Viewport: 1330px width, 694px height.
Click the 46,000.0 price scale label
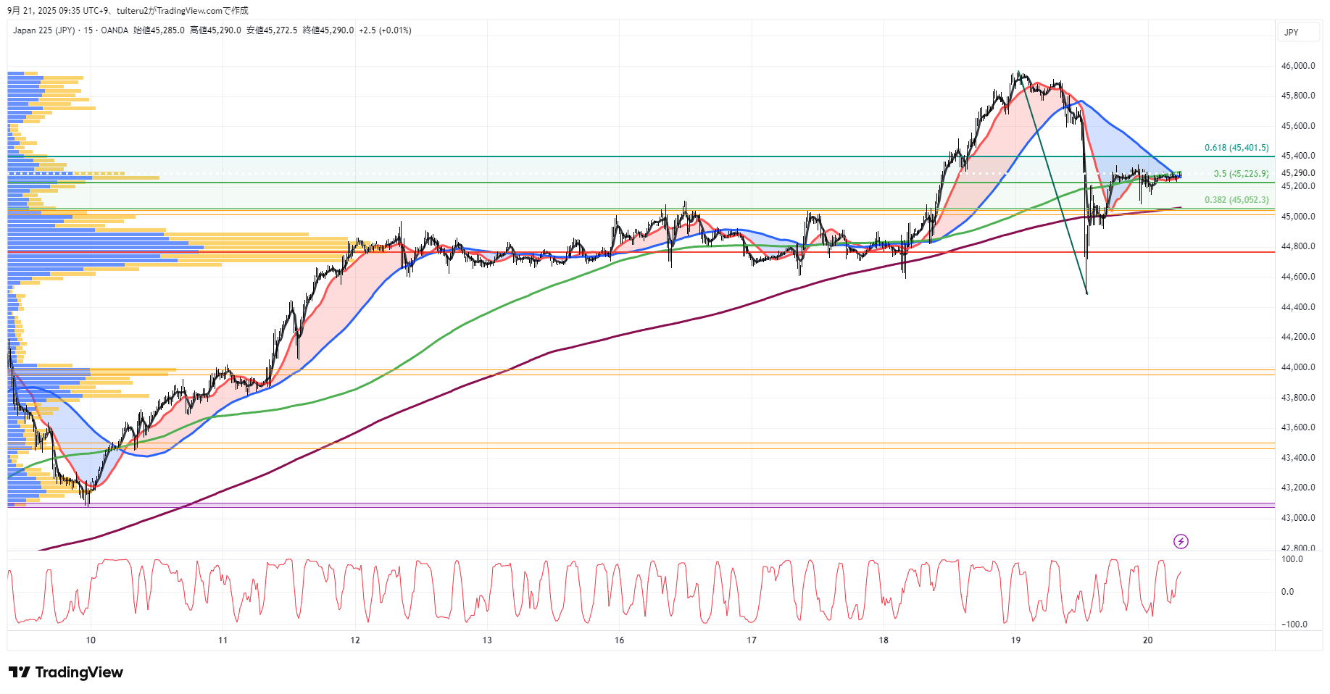[x=1297, y=66]
